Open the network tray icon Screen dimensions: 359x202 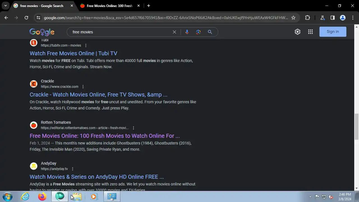324,197
